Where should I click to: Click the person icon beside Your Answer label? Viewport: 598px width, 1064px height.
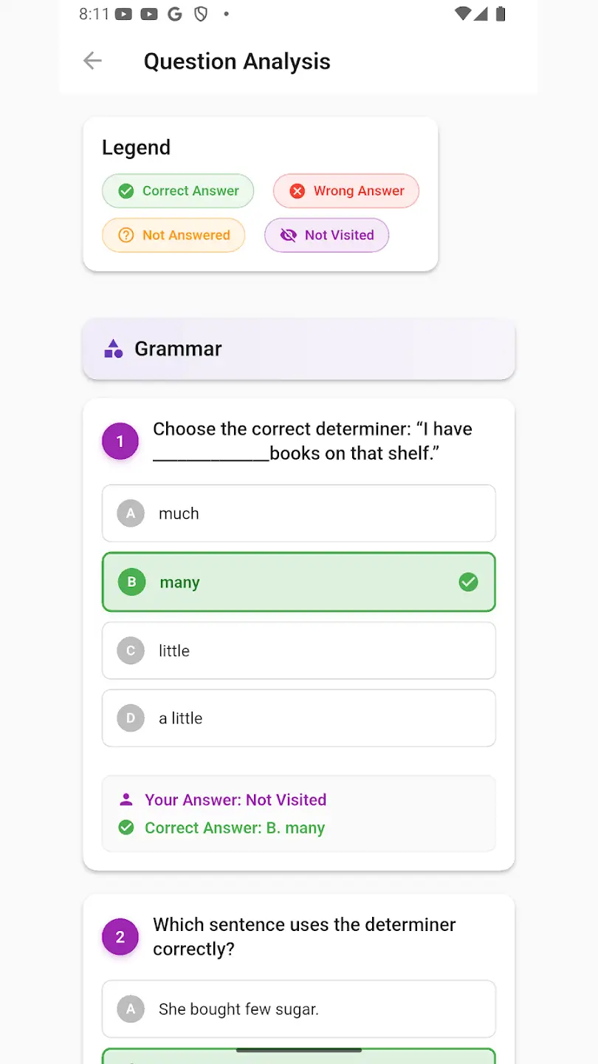click(x=125, y=799)
